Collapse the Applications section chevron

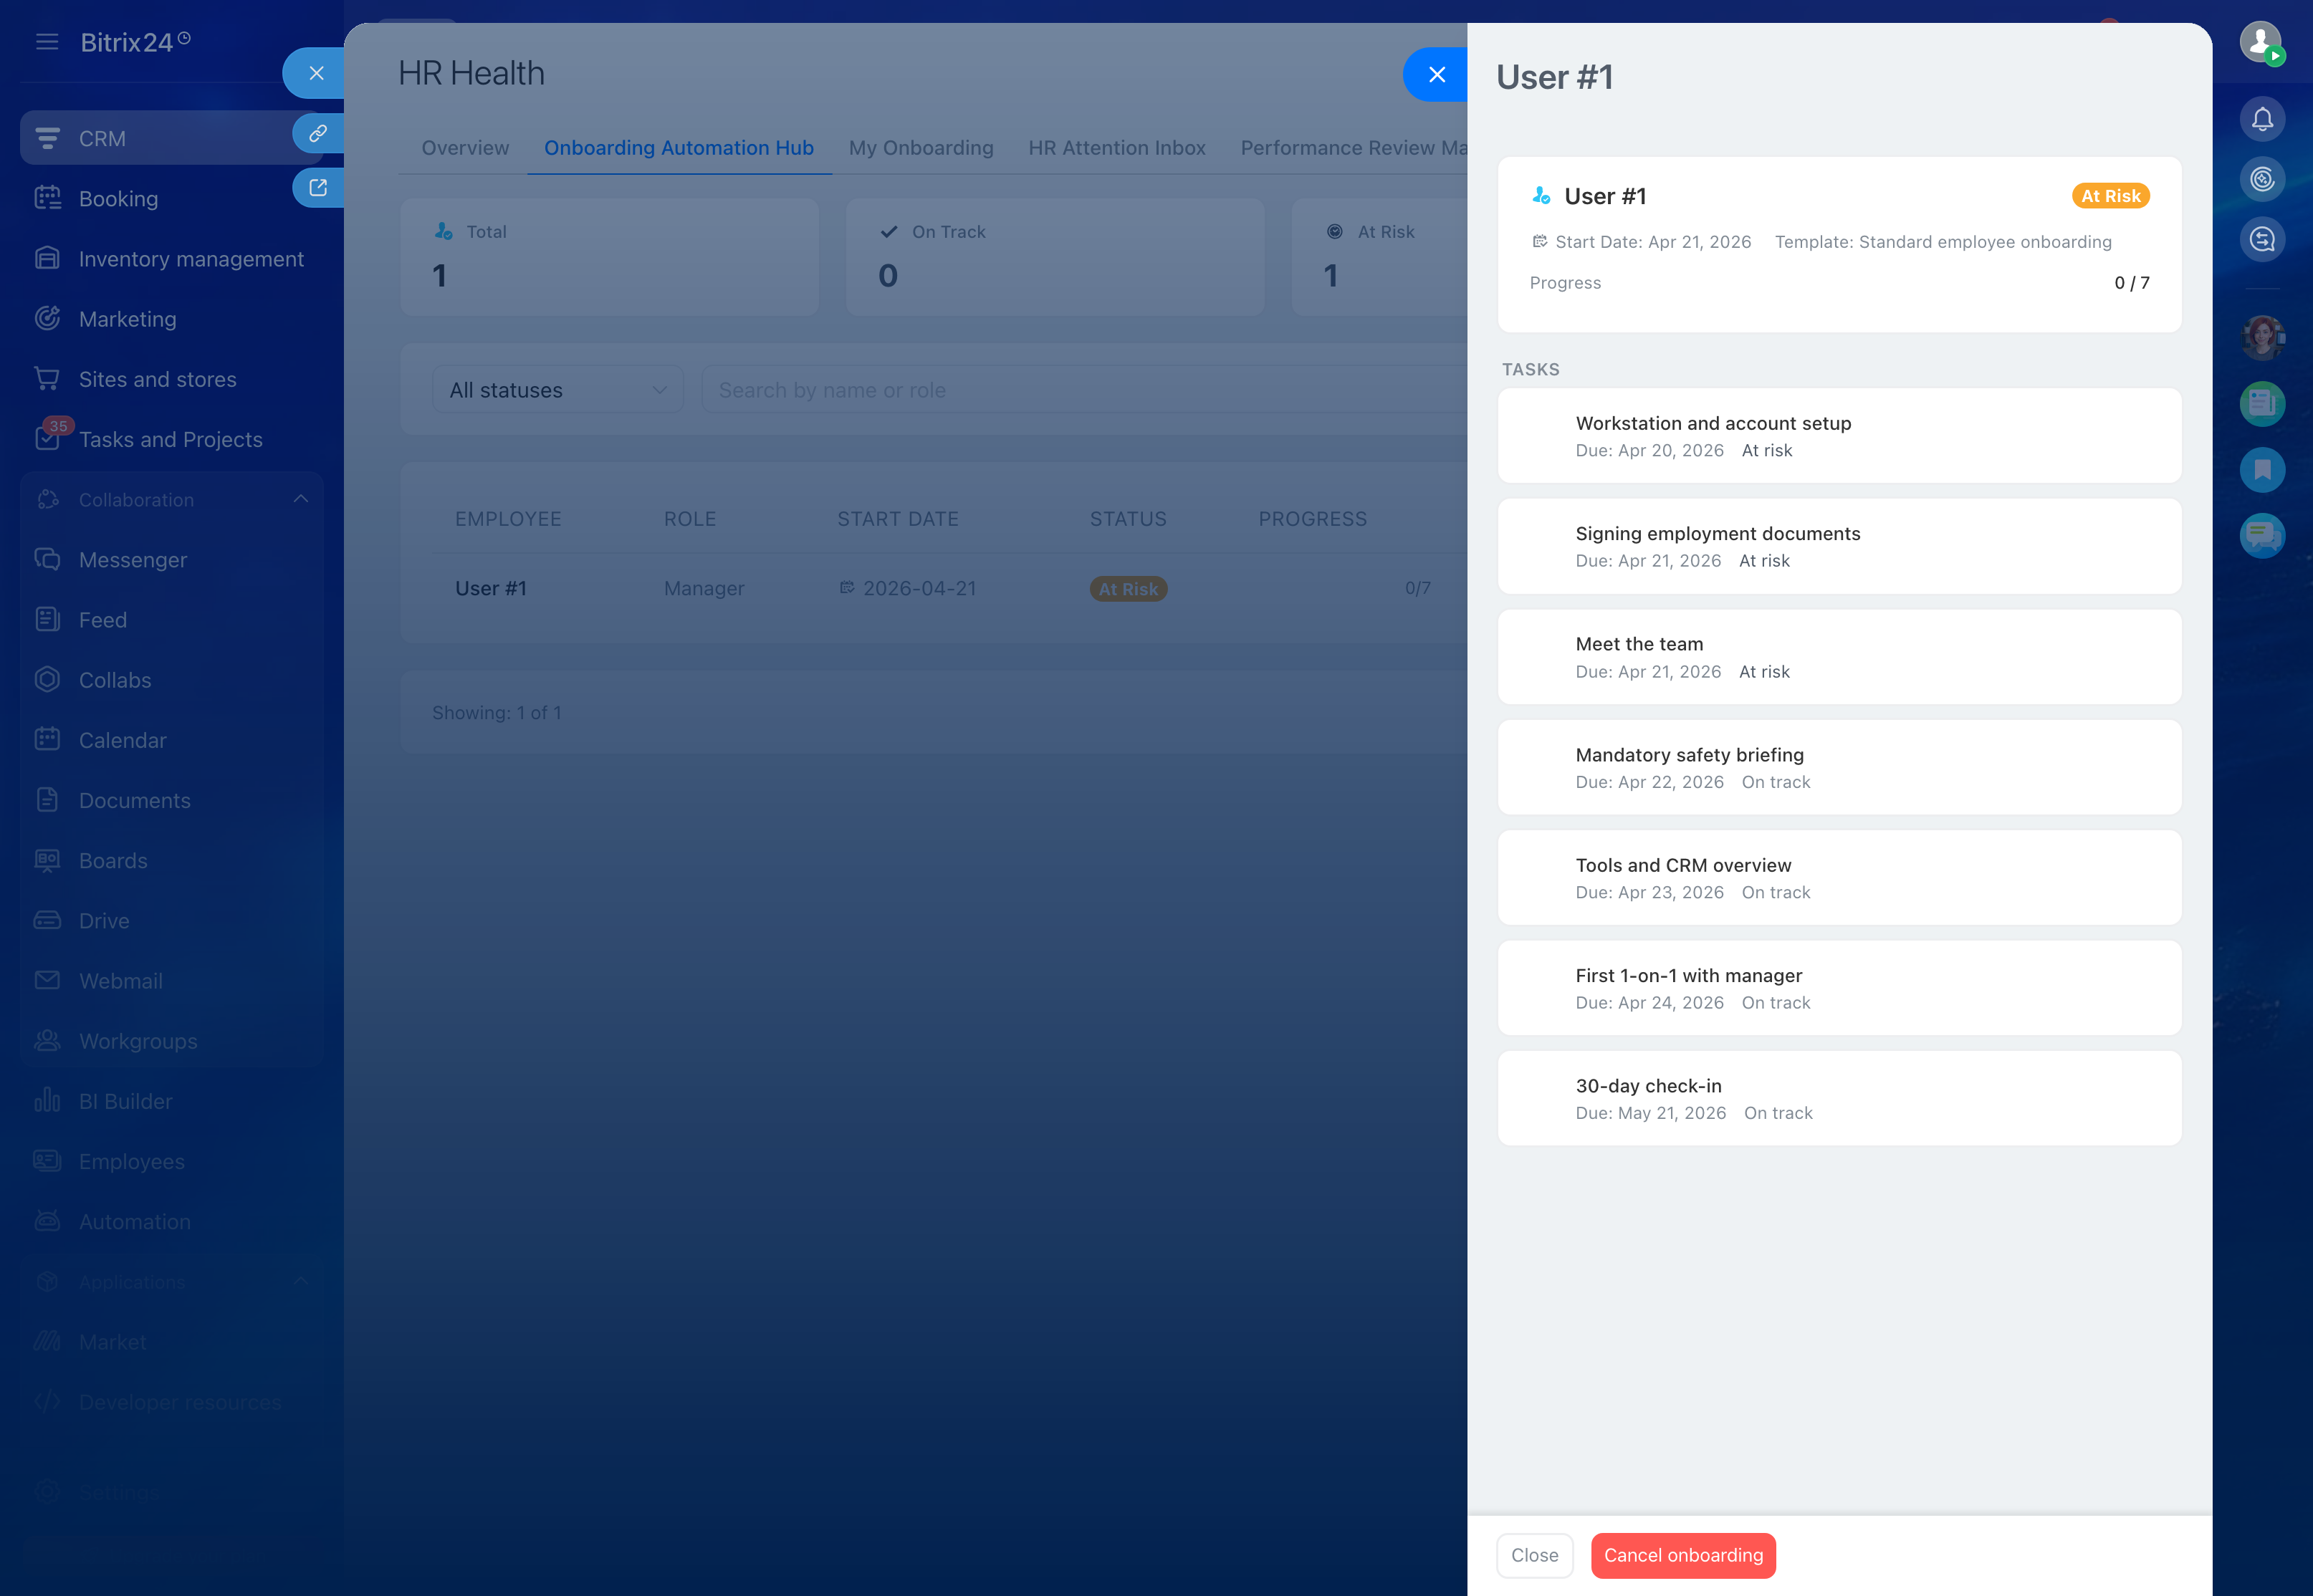tap(301, 1281)
